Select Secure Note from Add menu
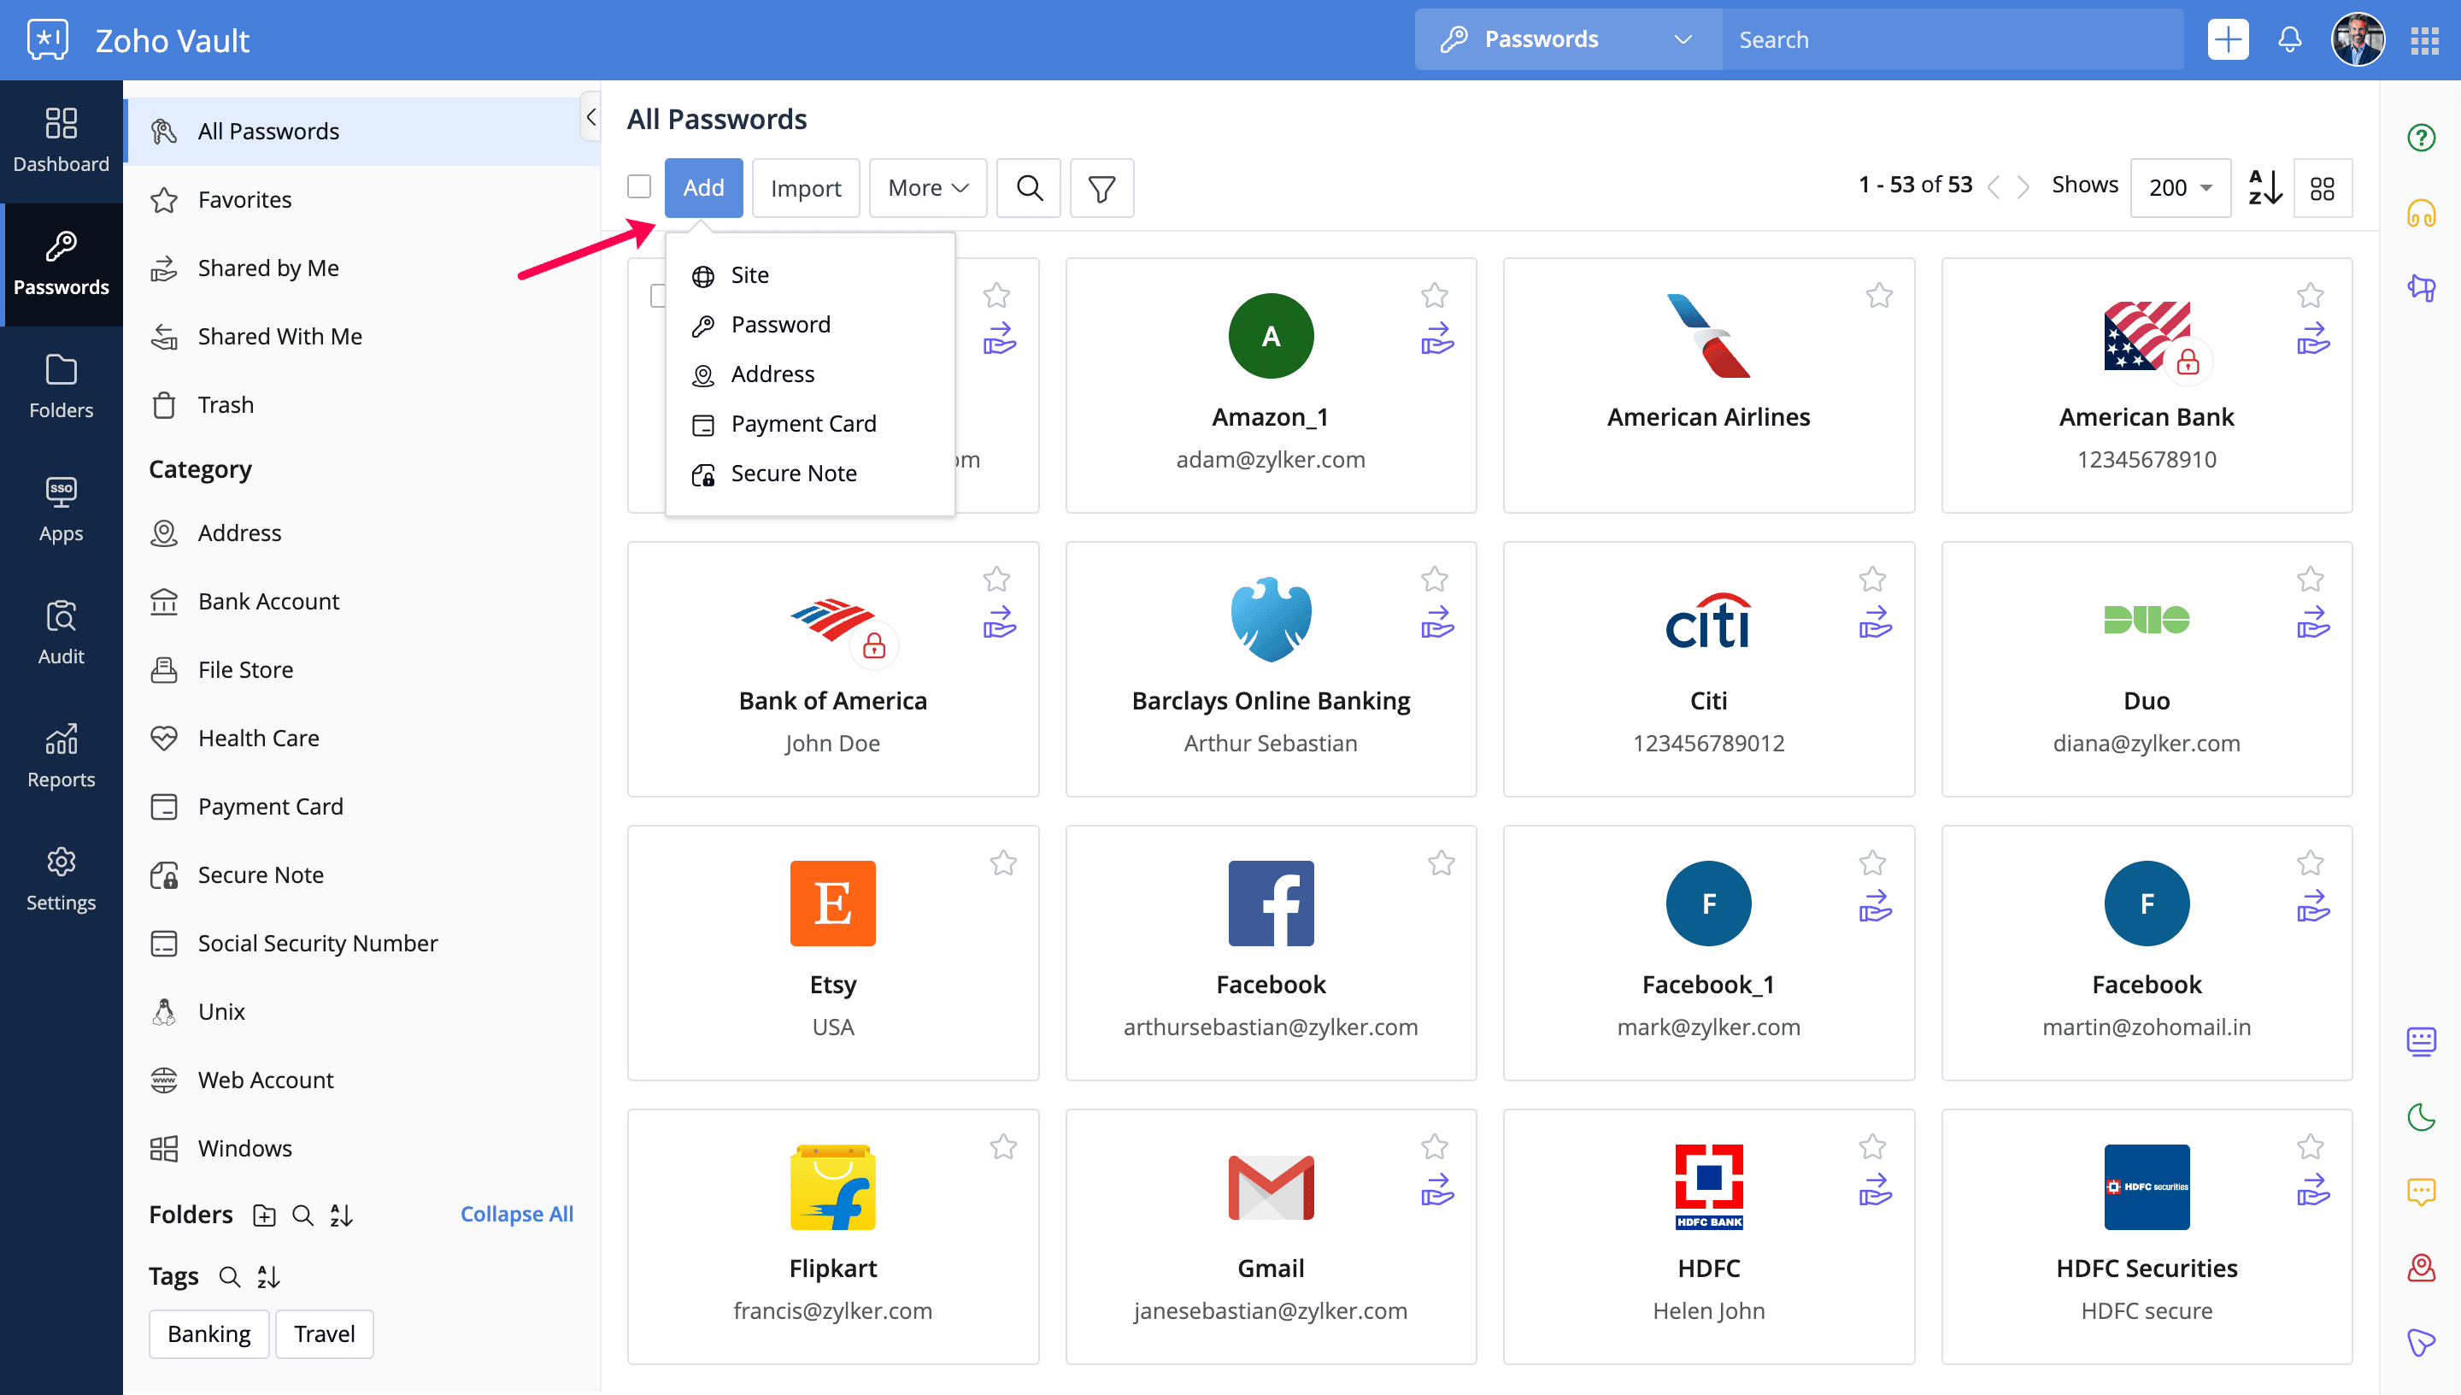Viewport: 2461px width, 1395px height. tap(793, 474)
